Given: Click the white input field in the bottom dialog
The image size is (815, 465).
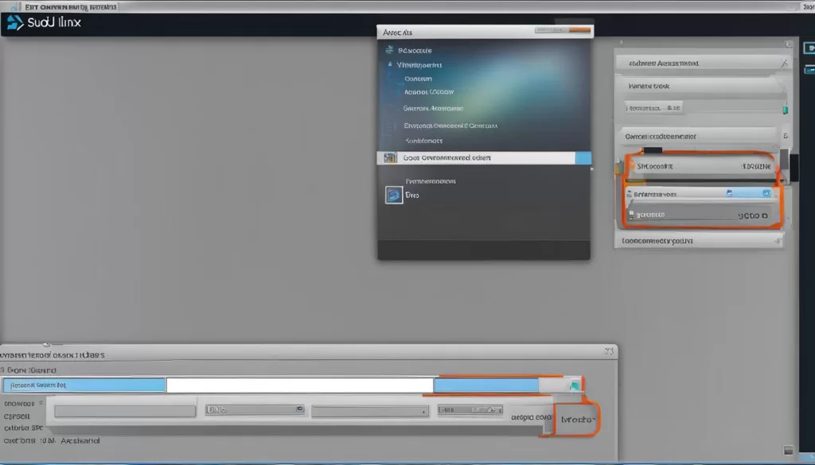Looking at the screenshot, I should coord(299,386).
